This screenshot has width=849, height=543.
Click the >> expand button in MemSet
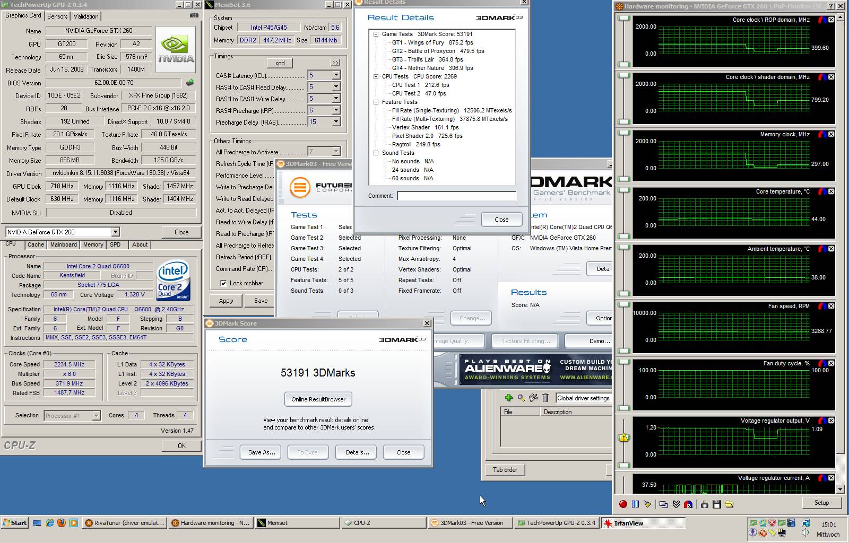[335, 63]
